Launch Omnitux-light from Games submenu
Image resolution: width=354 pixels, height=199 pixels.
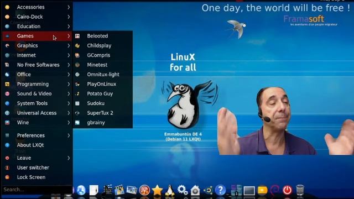click(x=103, y=75)
